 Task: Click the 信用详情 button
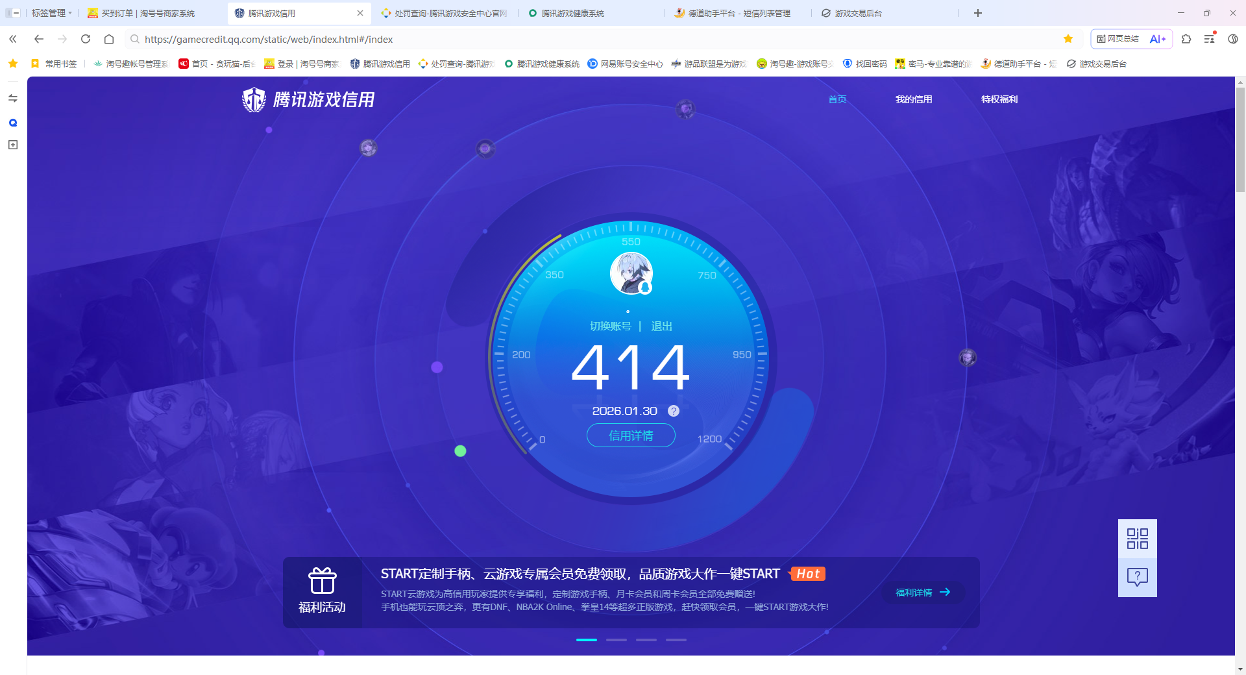(x=630, y=436)
